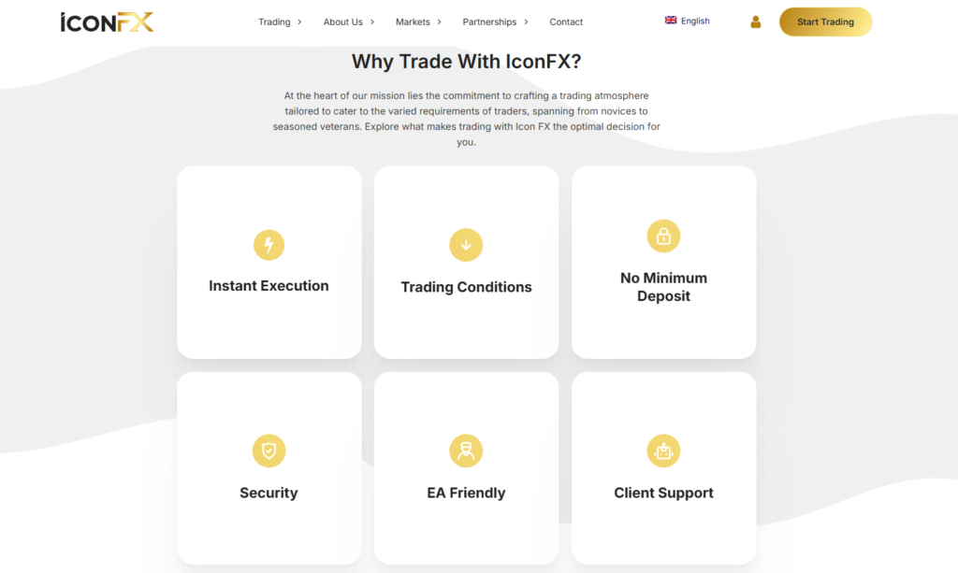Click the down-arrow Trading Conditions icon
The width and height of the screenshot is (958, 573).
pyautogui.click(x=466, y=245)
